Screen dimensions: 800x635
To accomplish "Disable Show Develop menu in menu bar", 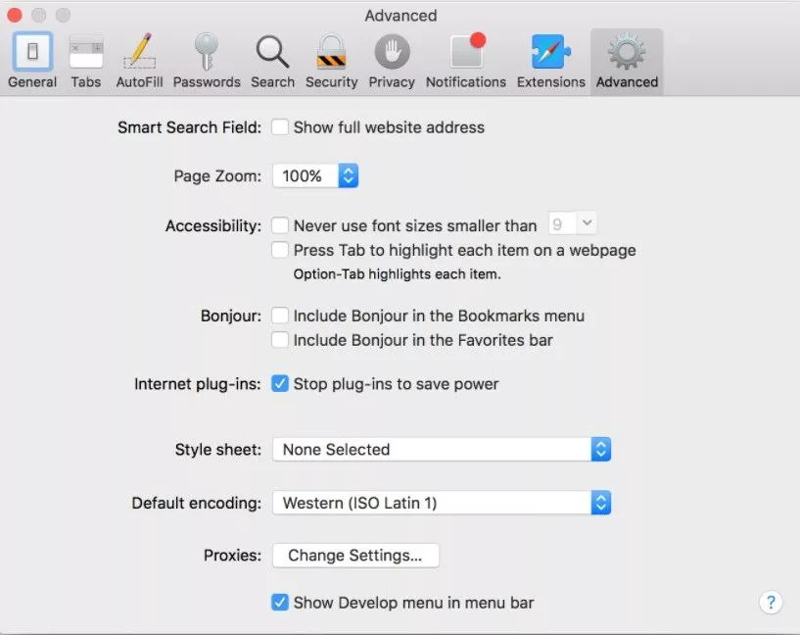I will click(x=280, y=603).
